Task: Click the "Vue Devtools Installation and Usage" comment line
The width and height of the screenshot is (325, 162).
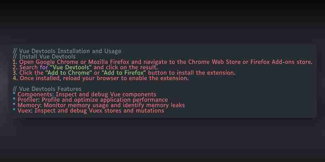Action: pos(67,51)
